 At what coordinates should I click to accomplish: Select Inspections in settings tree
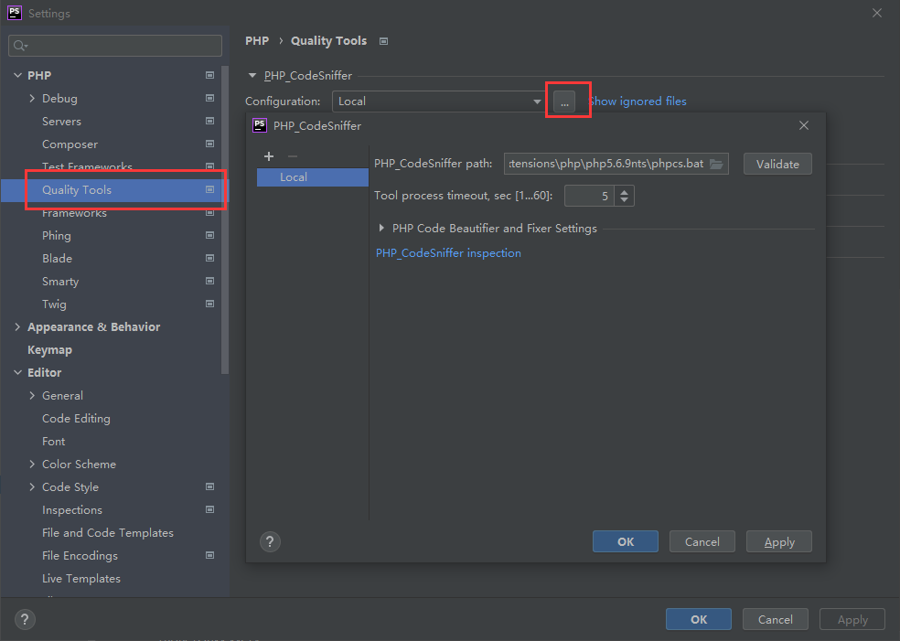pos(72,509)
